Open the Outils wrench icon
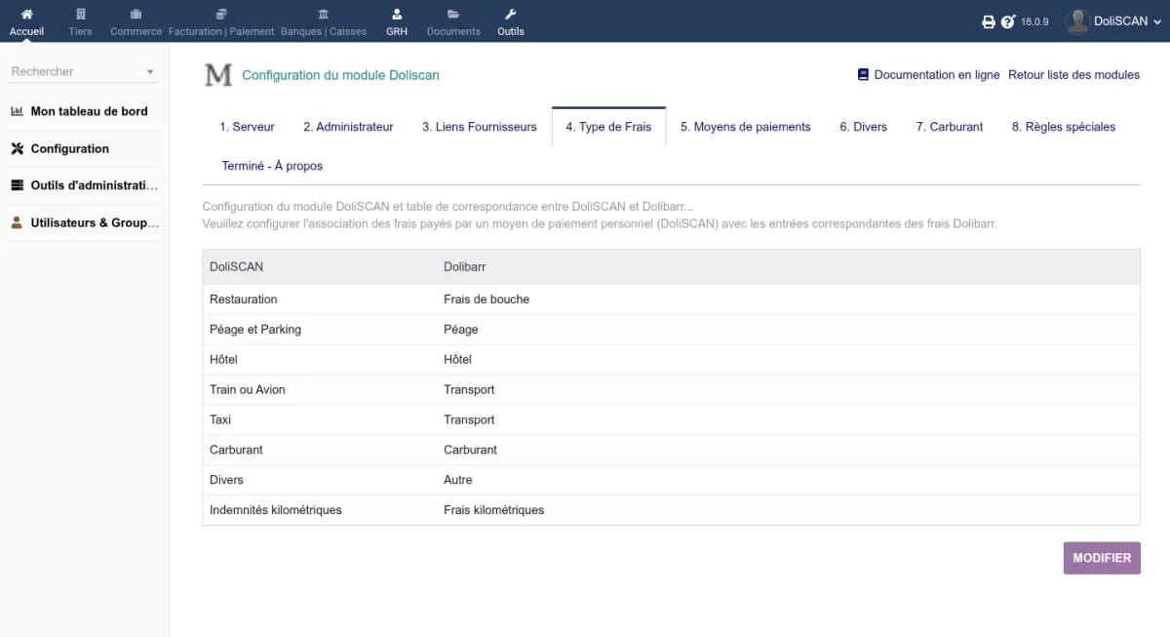 (510, 15)
